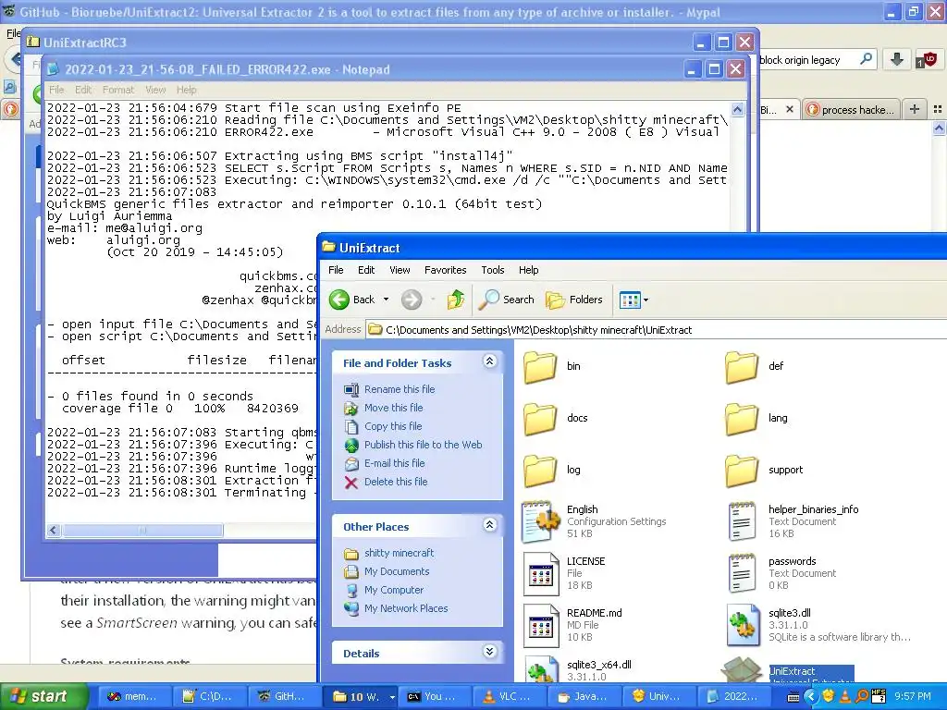Open My Network Places link
This screenshot has width=947, height=710.
click(x=406, y=608)
